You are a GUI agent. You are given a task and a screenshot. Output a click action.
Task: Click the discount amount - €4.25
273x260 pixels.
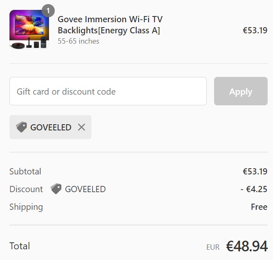[x=254, y=189]
